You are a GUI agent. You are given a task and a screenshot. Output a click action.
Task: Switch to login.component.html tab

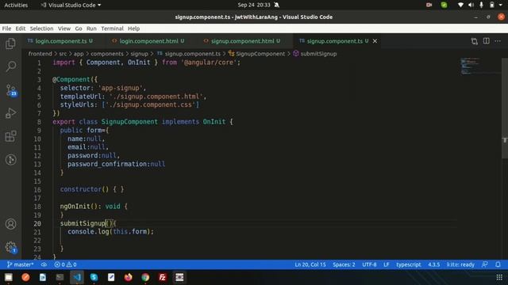(x=148, y=41)
